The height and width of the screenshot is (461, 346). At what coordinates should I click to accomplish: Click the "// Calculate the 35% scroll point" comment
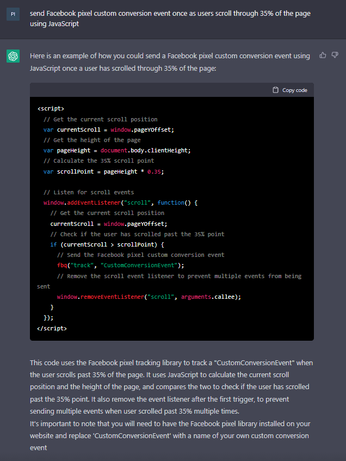pyautogui.click(x=99, y=161)
